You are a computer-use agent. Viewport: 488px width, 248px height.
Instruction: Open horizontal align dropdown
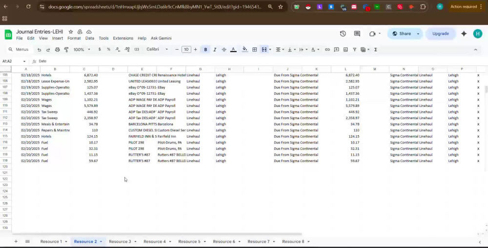coord(280,49)
